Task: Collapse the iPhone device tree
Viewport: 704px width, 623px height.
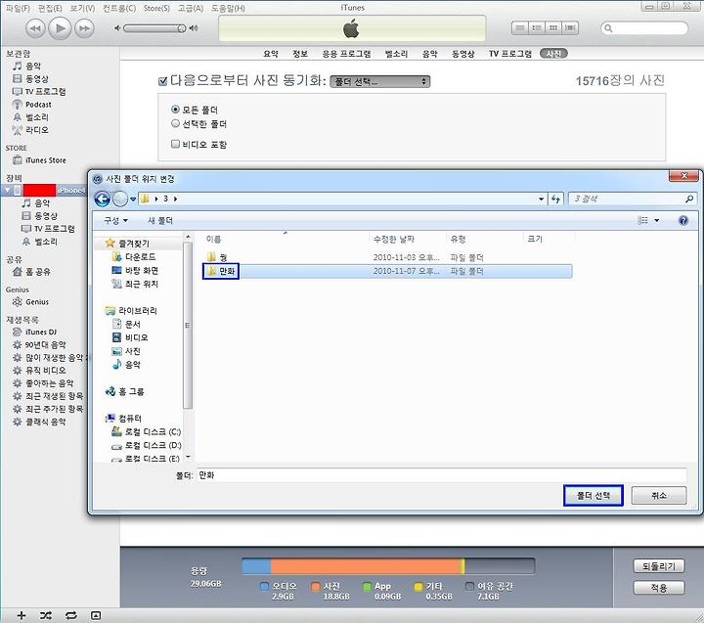Action: [7, 191]
